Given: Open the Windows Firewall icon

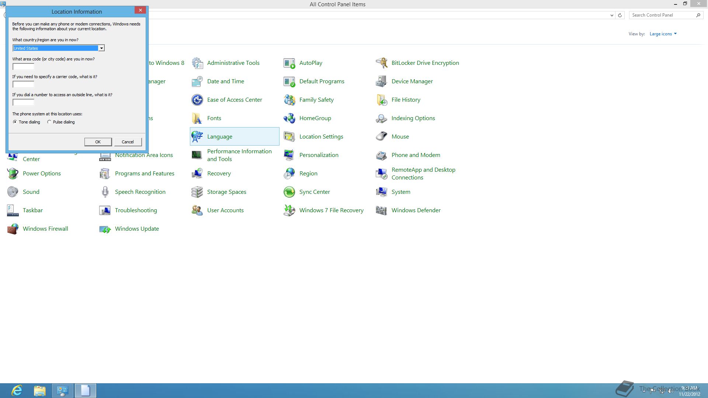Looking at the screenshot, I should 13,229.
